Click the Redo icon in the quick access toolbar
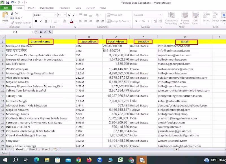226x164 pixels. pyautogui.click(x=19, y=2)
